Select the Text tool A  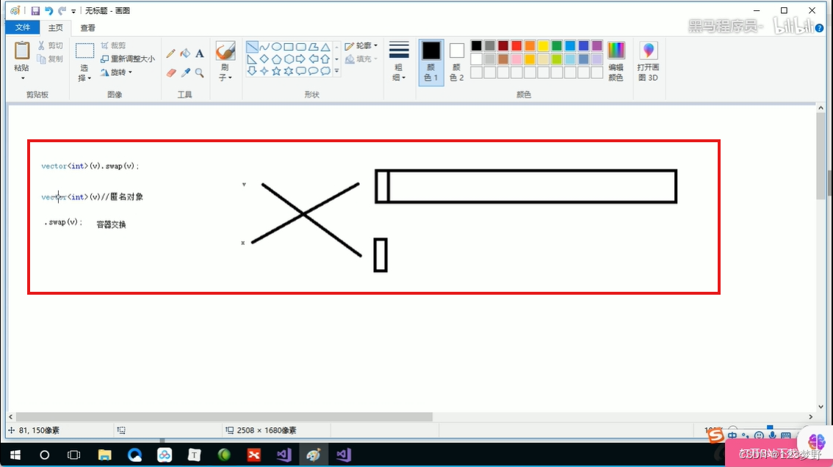click(x=199, y=54)
